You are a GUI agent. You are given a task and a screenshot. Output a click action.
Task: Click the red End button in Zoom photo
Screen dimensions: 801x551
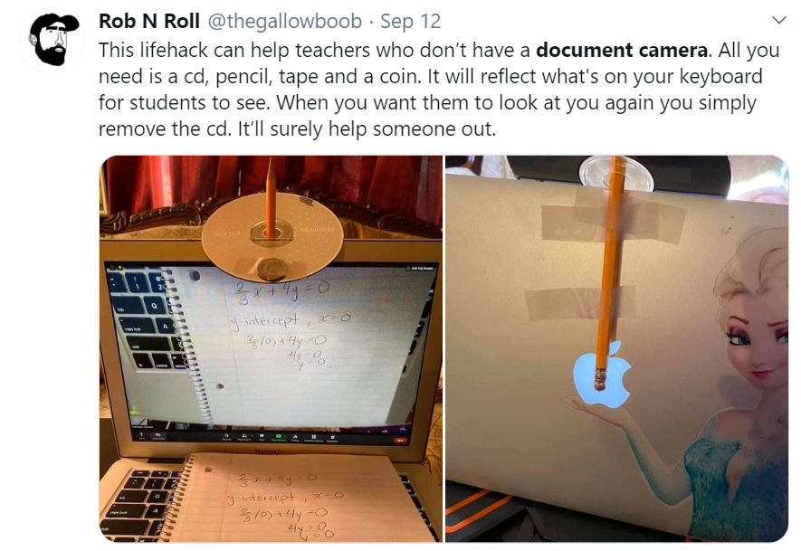(400, 441)
